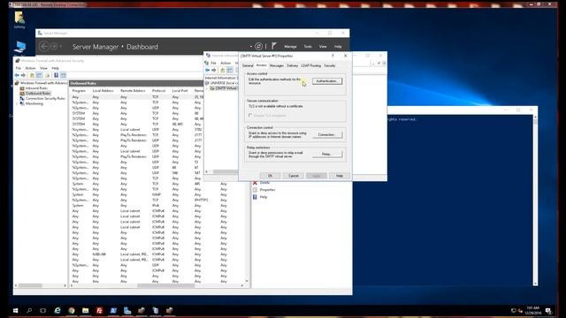Click Server Manager refresh icon
Image resolution: width=566 pixels, height=318 pixels.
point(258,46)
